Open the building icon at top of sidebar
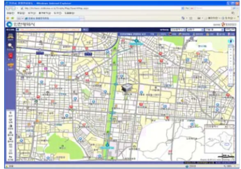The width and height of the screenshot is (241, 169). coord(10,36)
